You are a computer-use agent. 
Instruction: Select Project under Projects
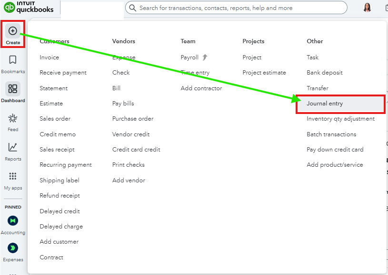coord(252,57)
